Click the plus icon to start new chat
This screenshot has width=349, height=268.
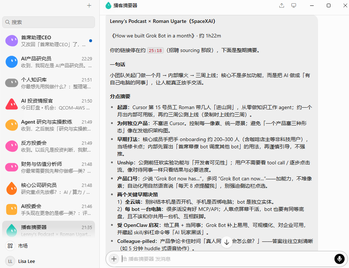click(89, 5)
